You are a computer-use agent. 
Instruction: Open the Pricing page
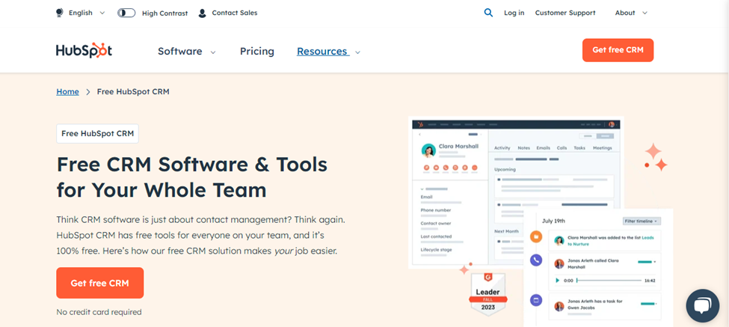tap(257, 51)
